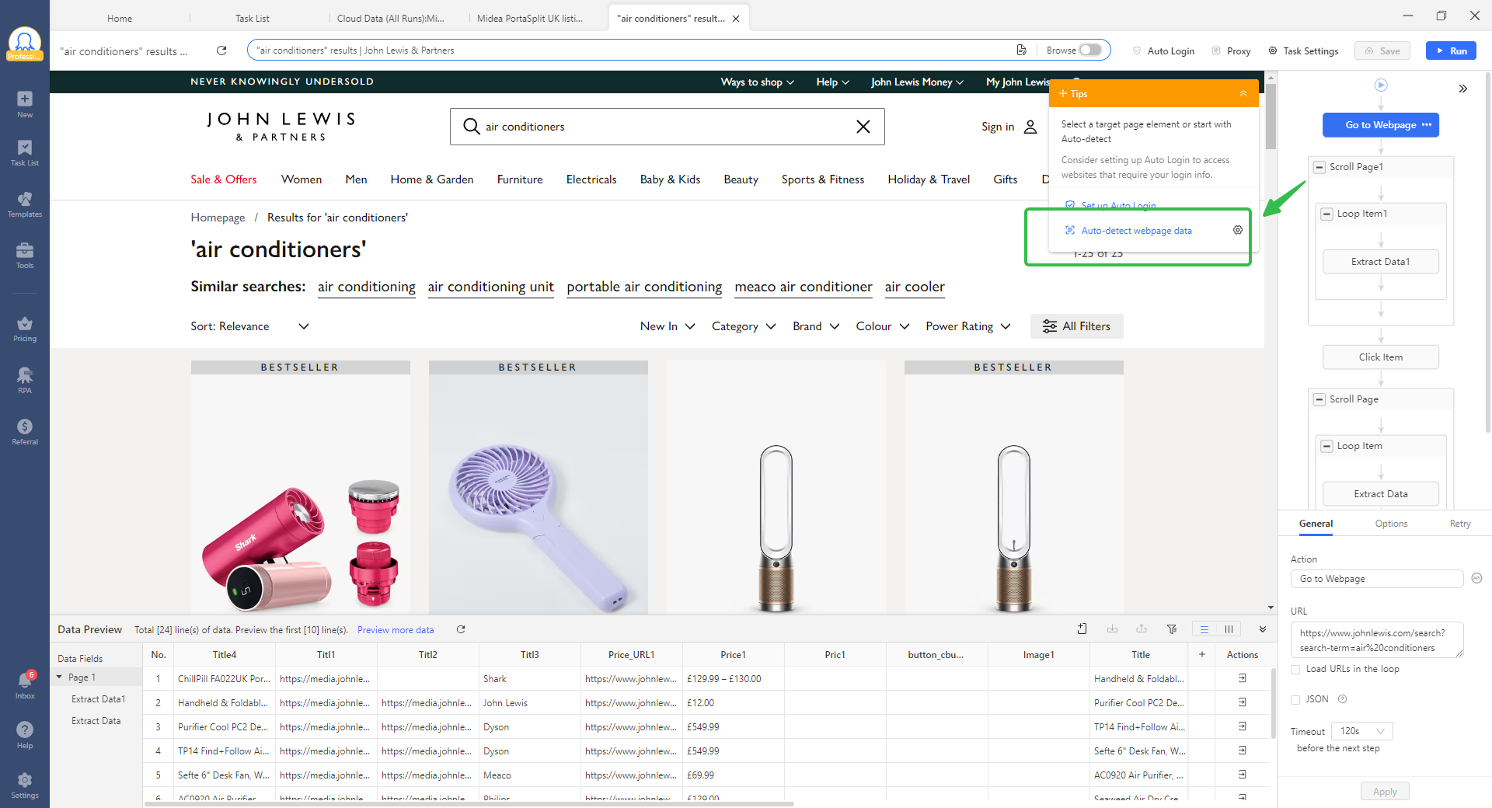
Task: Open the Electricals menu on John Lewis
Action: 591,179
